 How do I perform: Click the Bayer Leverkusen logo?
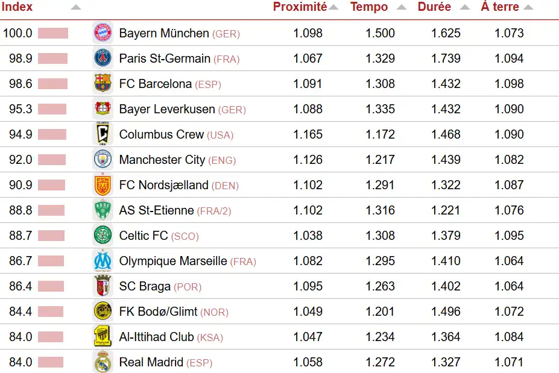[x=103, y=109]
